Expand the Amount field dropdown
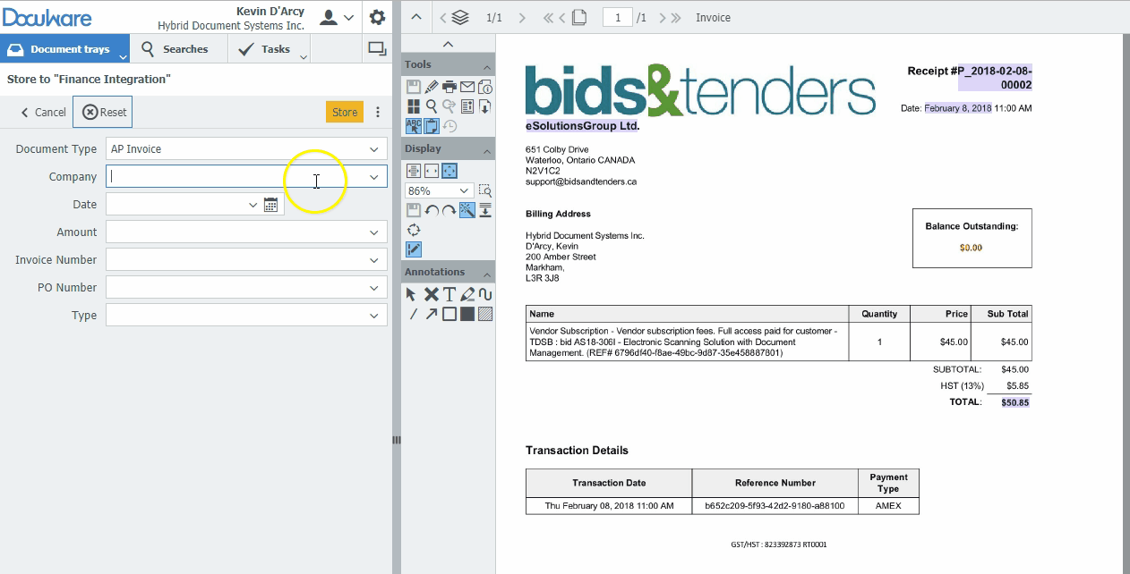 [373, 232]
